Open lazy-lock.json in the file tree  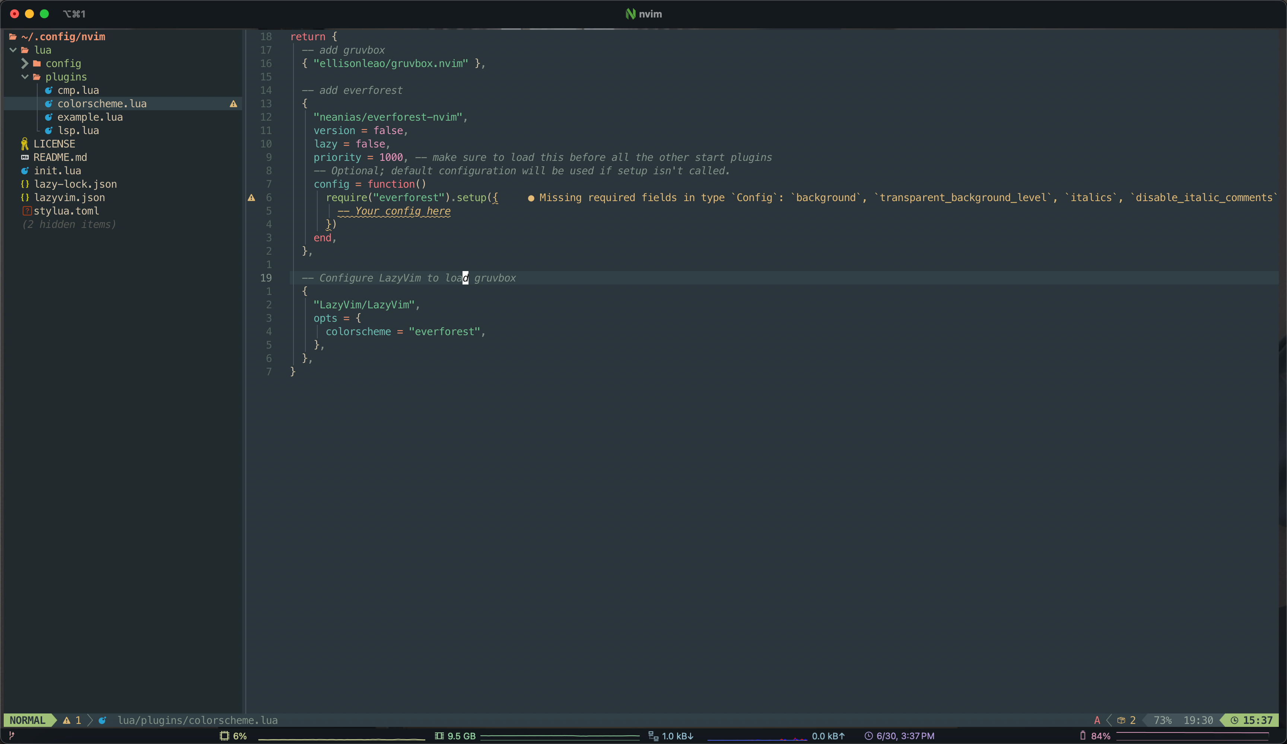75,184
